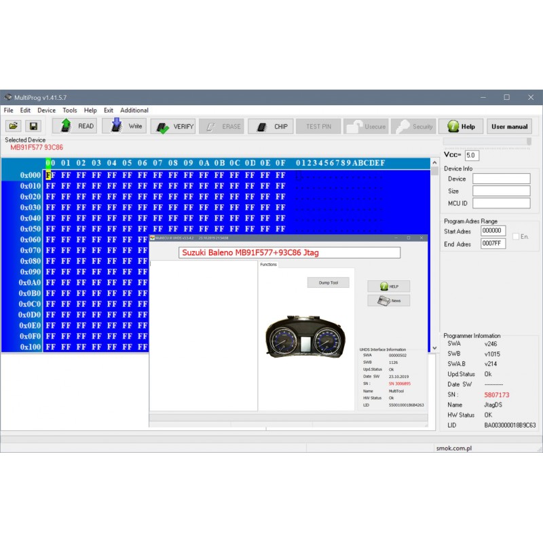Click the VERIFY toolbar button

pyautogui.click(x=172, y=126)
